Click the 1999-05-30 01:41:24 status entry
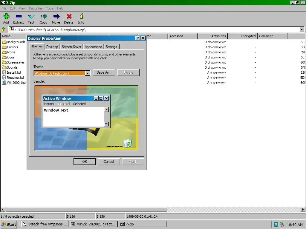Viewport: 306px width, 229px height. (142, 216)
